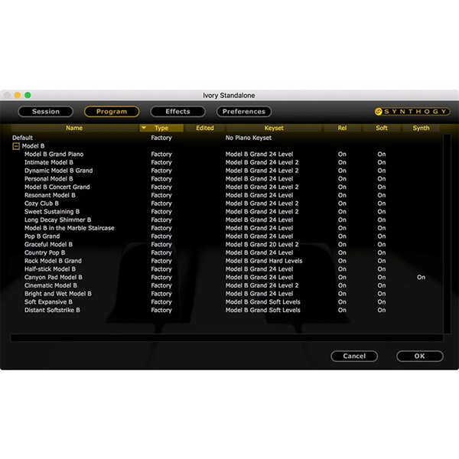
Task: Collapse the Model B group
Action: 16,145
